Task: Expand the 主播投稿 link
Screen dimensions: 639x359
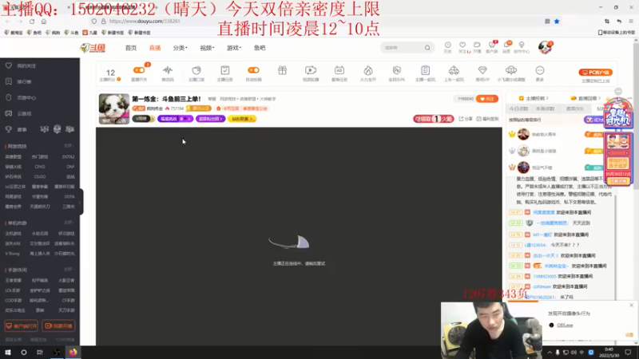Action: [x=534, y=98]
